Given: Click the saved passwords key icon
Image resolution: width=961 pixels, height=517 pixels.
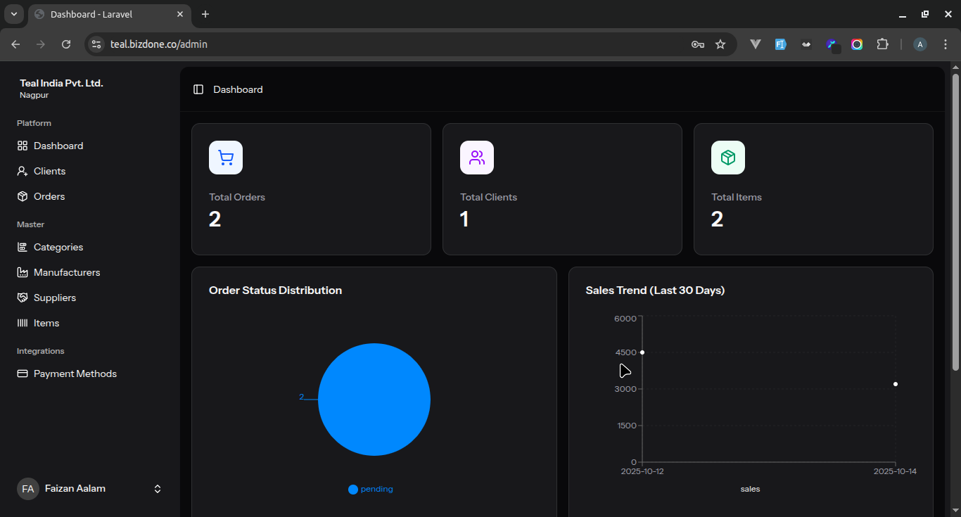Looking at the screenshot, I should pos(697,44).
